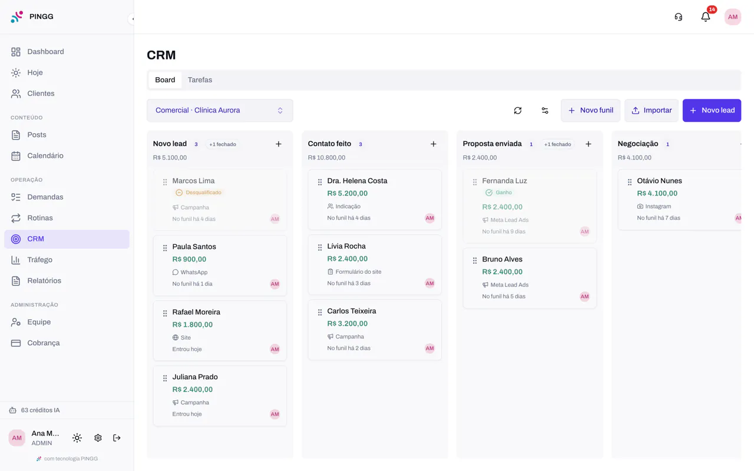Click the PINGG logo
Viewport: 754px width, 471px height.
(x=32, y=16)
